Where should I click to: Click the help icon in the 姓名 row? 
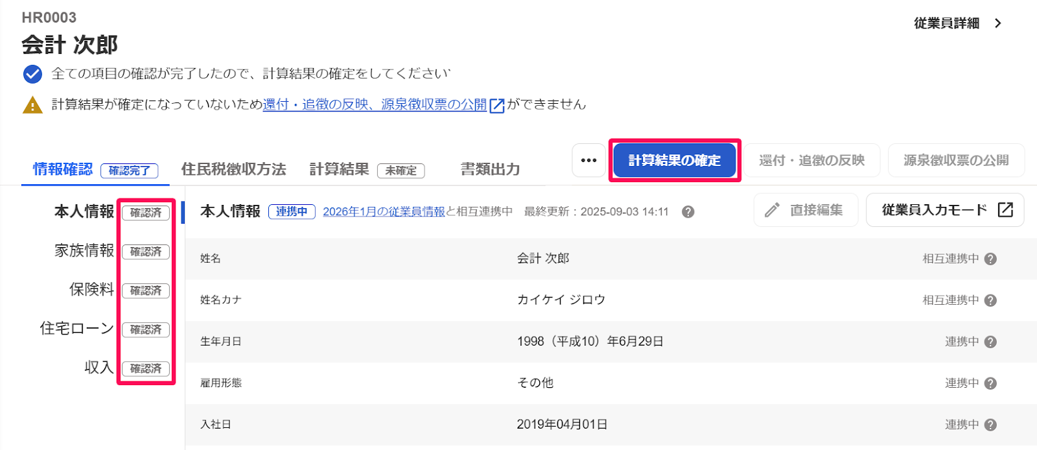click(x=990, y=259)
